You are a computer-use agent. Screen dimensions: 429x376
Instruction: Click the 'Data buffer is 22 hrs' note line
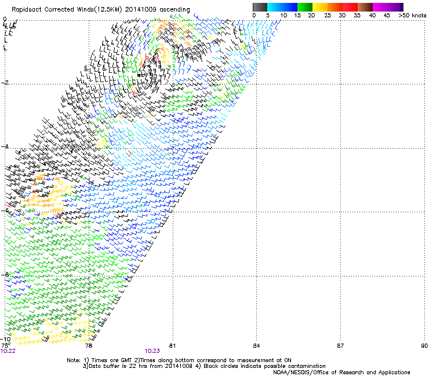pyautogui.click(x=204, y=366)
